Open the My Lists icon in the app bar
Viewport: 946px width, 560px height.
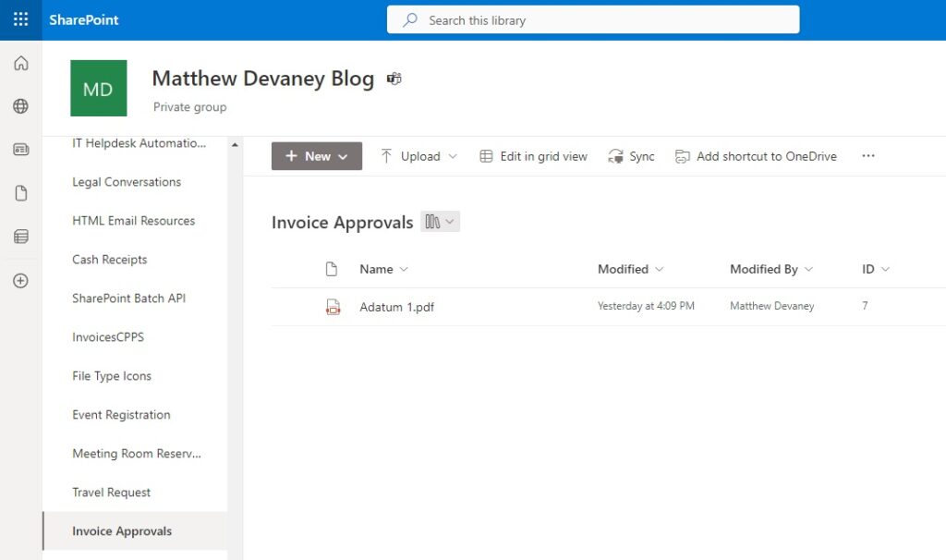(x=20, y=236)
